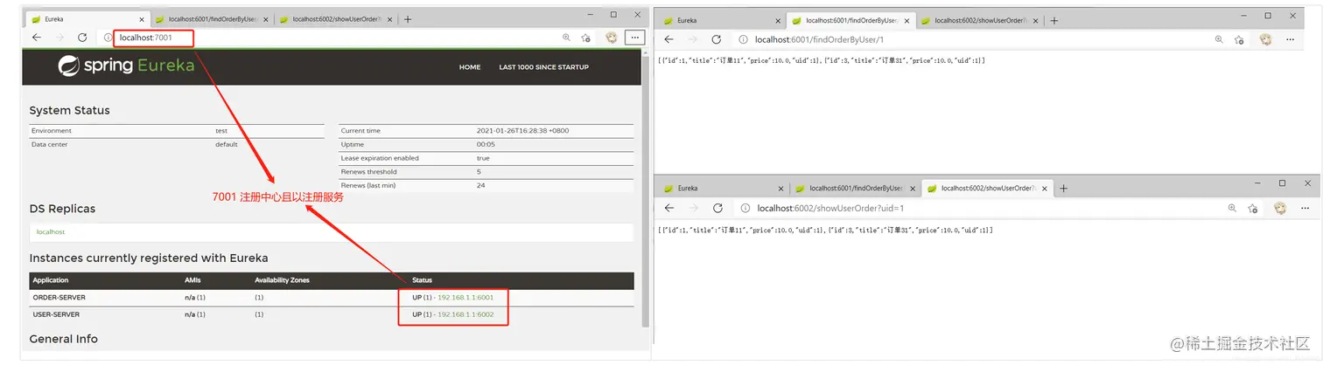
Task: Select USER-SERVER application name cell
Action: pyautogui.click(x=57, y=313)
